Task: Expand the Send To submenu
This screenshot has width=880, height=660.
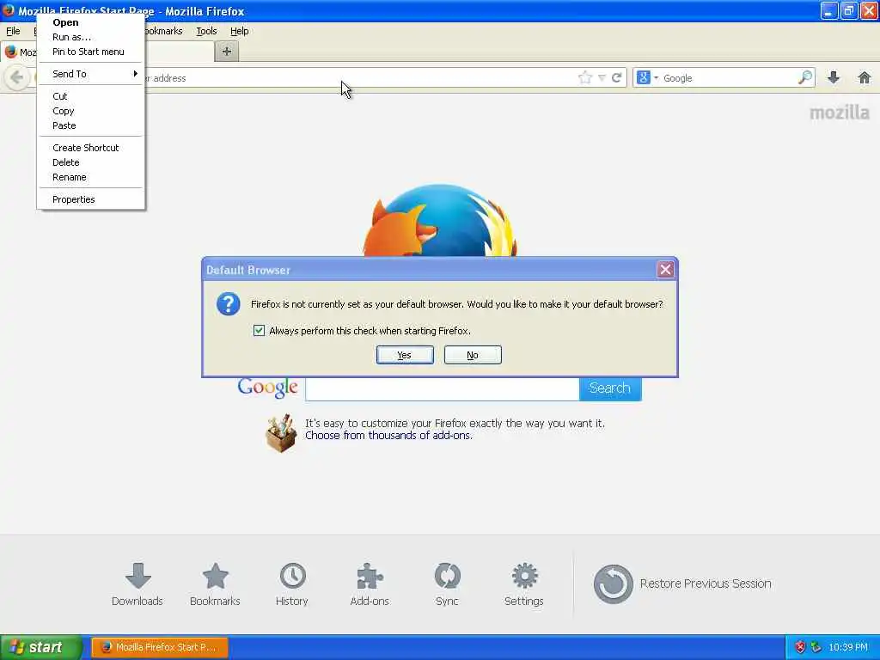Action: [91, 74]
